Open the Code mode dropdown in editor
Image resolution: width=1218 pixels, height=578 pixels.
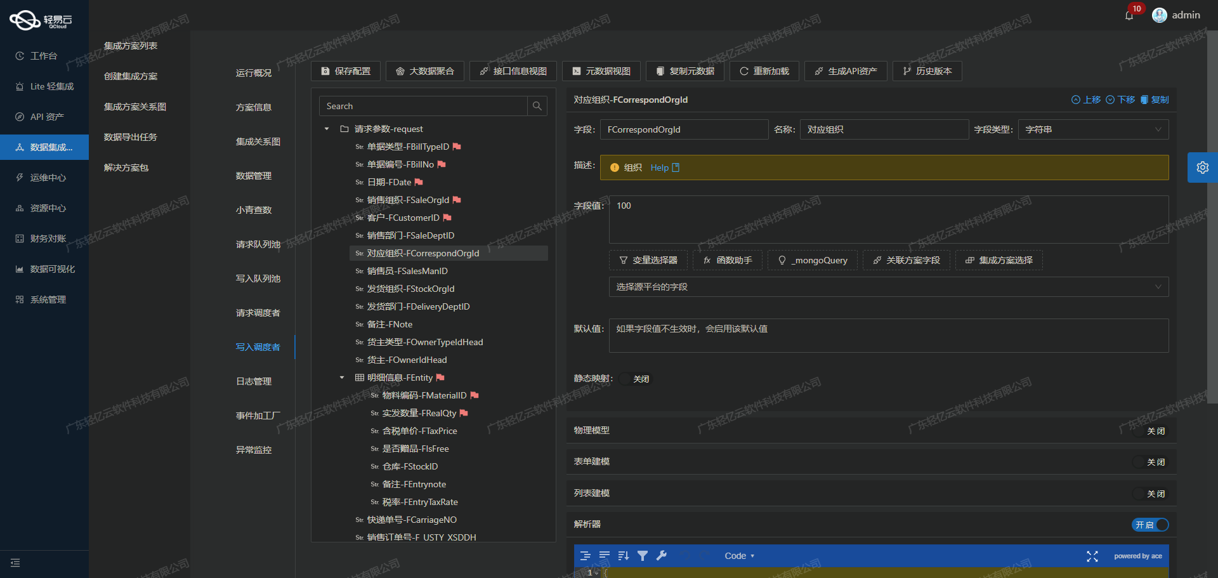click(x=740, y=556)
